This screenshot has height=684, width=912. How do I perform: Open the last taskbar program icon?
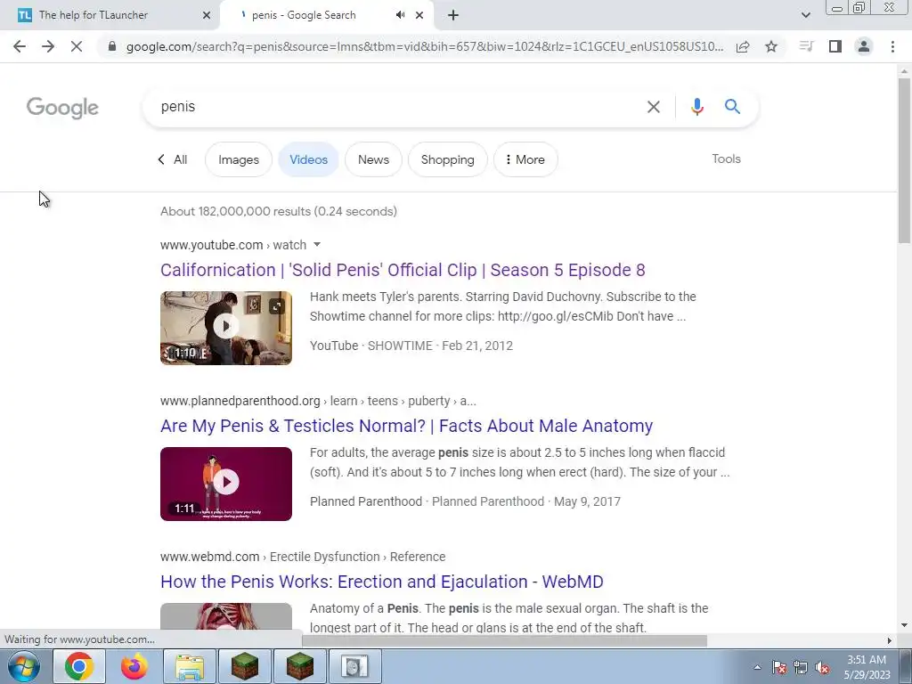tap(354, 666)
